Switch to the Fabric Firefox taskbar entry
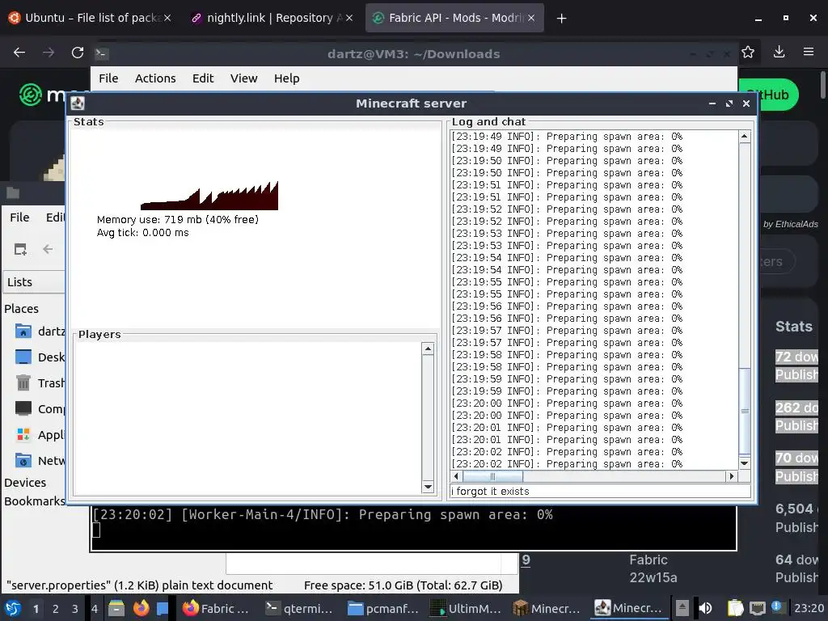This screenshot has height=621, width=828. [216, 608]
